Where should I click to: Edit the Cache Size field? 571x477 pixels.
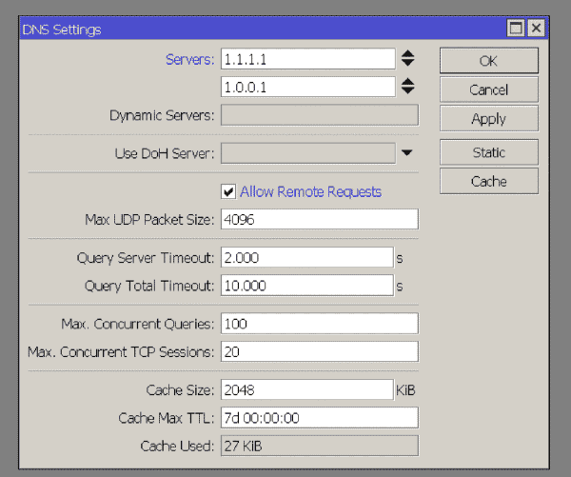pos(307,390)
